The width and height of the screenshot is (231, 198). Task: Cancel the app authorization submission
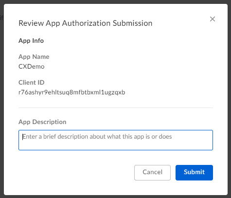click(x=152, y=173)
